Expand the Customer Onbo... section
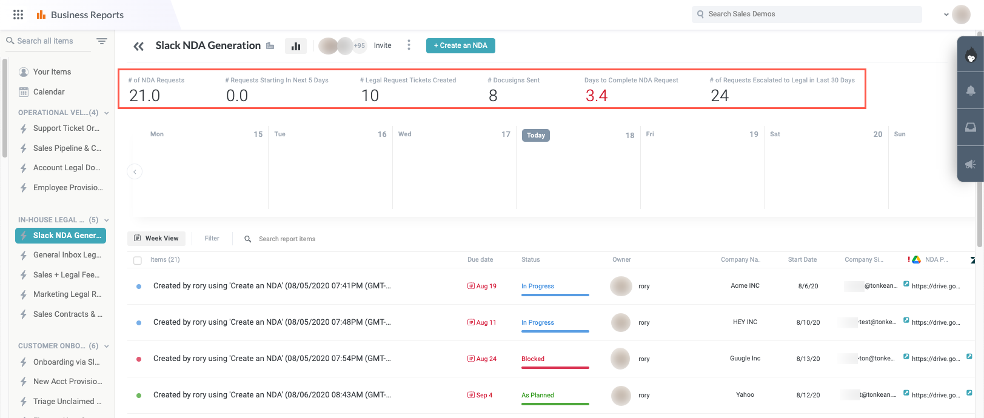 point(107,347)
